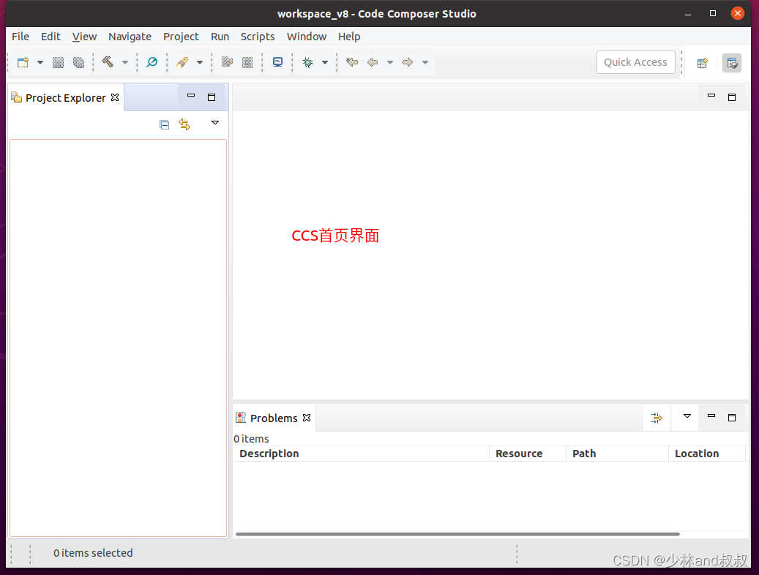Screen dimensions: 759x575
Task: Click the Quick Access search field
Action: tap(635, 62)
